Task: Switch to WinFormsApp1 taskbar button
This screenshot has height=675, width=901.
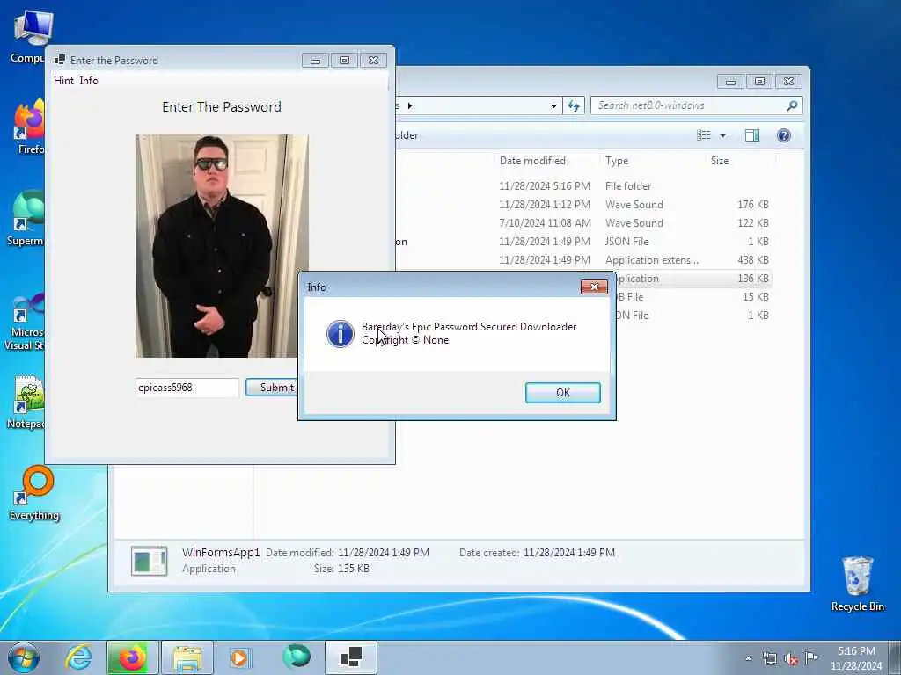Action: 351,657
